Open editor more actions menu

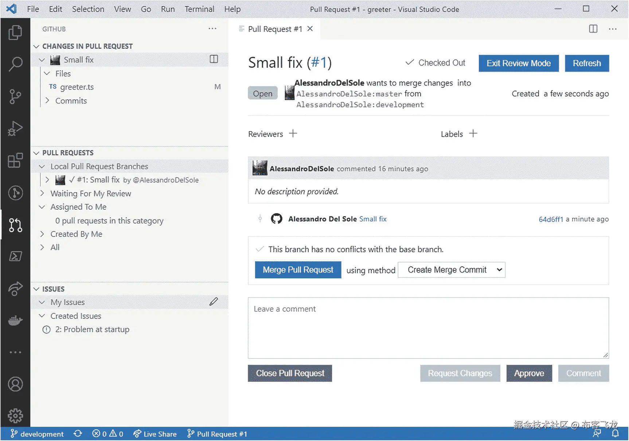[613, 29]
